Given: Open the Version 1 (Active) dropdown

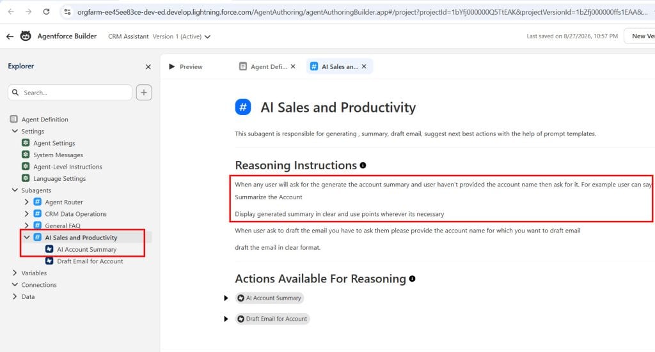Looking at the screenshot, I should pyautogui.click(x=181, y=36).
